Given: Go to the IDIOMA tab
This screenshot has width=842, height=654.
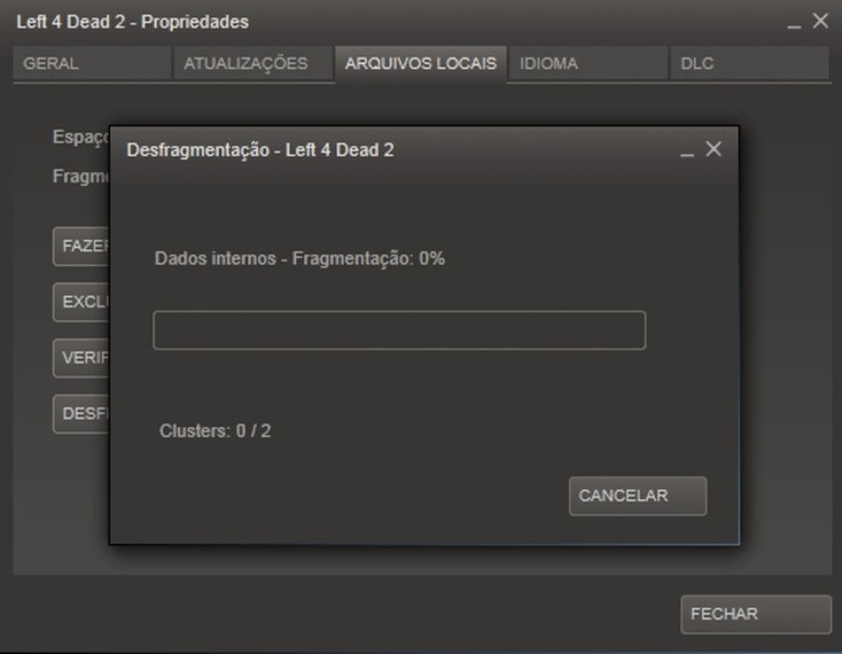Looking at the screenshot, I should [x=588, y=63].
